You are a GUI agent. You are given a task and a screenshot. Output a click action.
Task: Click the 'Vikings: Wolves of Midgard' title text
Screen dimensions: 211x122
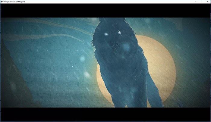tap(14, 2)
